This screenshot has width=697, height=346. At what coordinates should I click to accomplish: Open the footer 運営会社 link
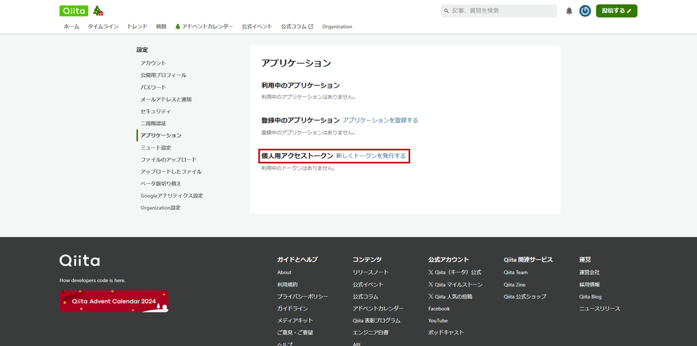(x=589, y=272)
